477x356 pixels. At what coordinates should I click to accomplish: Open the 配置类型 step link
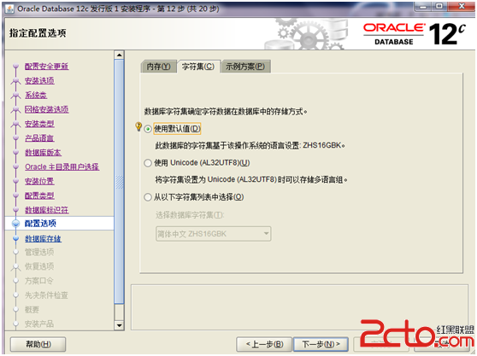(x=39, y=196)
